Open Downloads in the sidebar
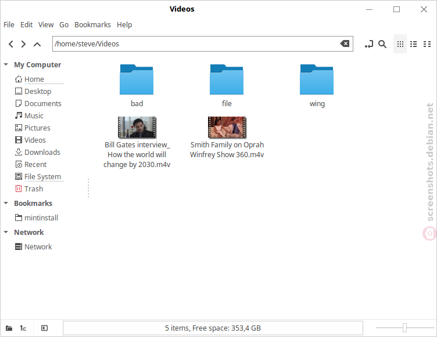Image resolution: width=437 pixels, height=337 pixels. 38,152
